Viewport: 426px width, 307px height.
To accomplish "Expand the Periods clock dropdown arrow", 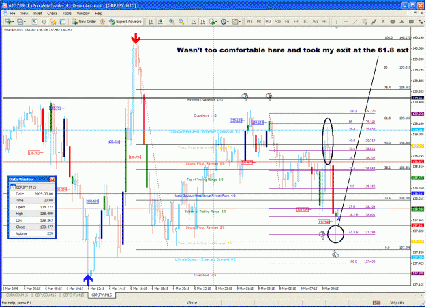I will tap(228, 22).
